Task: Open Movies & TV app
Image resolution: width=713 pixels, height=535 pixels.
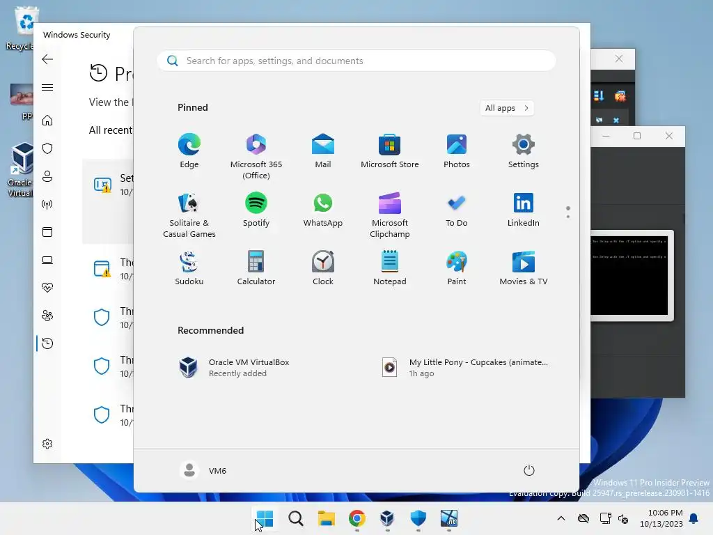Action: click(524, 268)
